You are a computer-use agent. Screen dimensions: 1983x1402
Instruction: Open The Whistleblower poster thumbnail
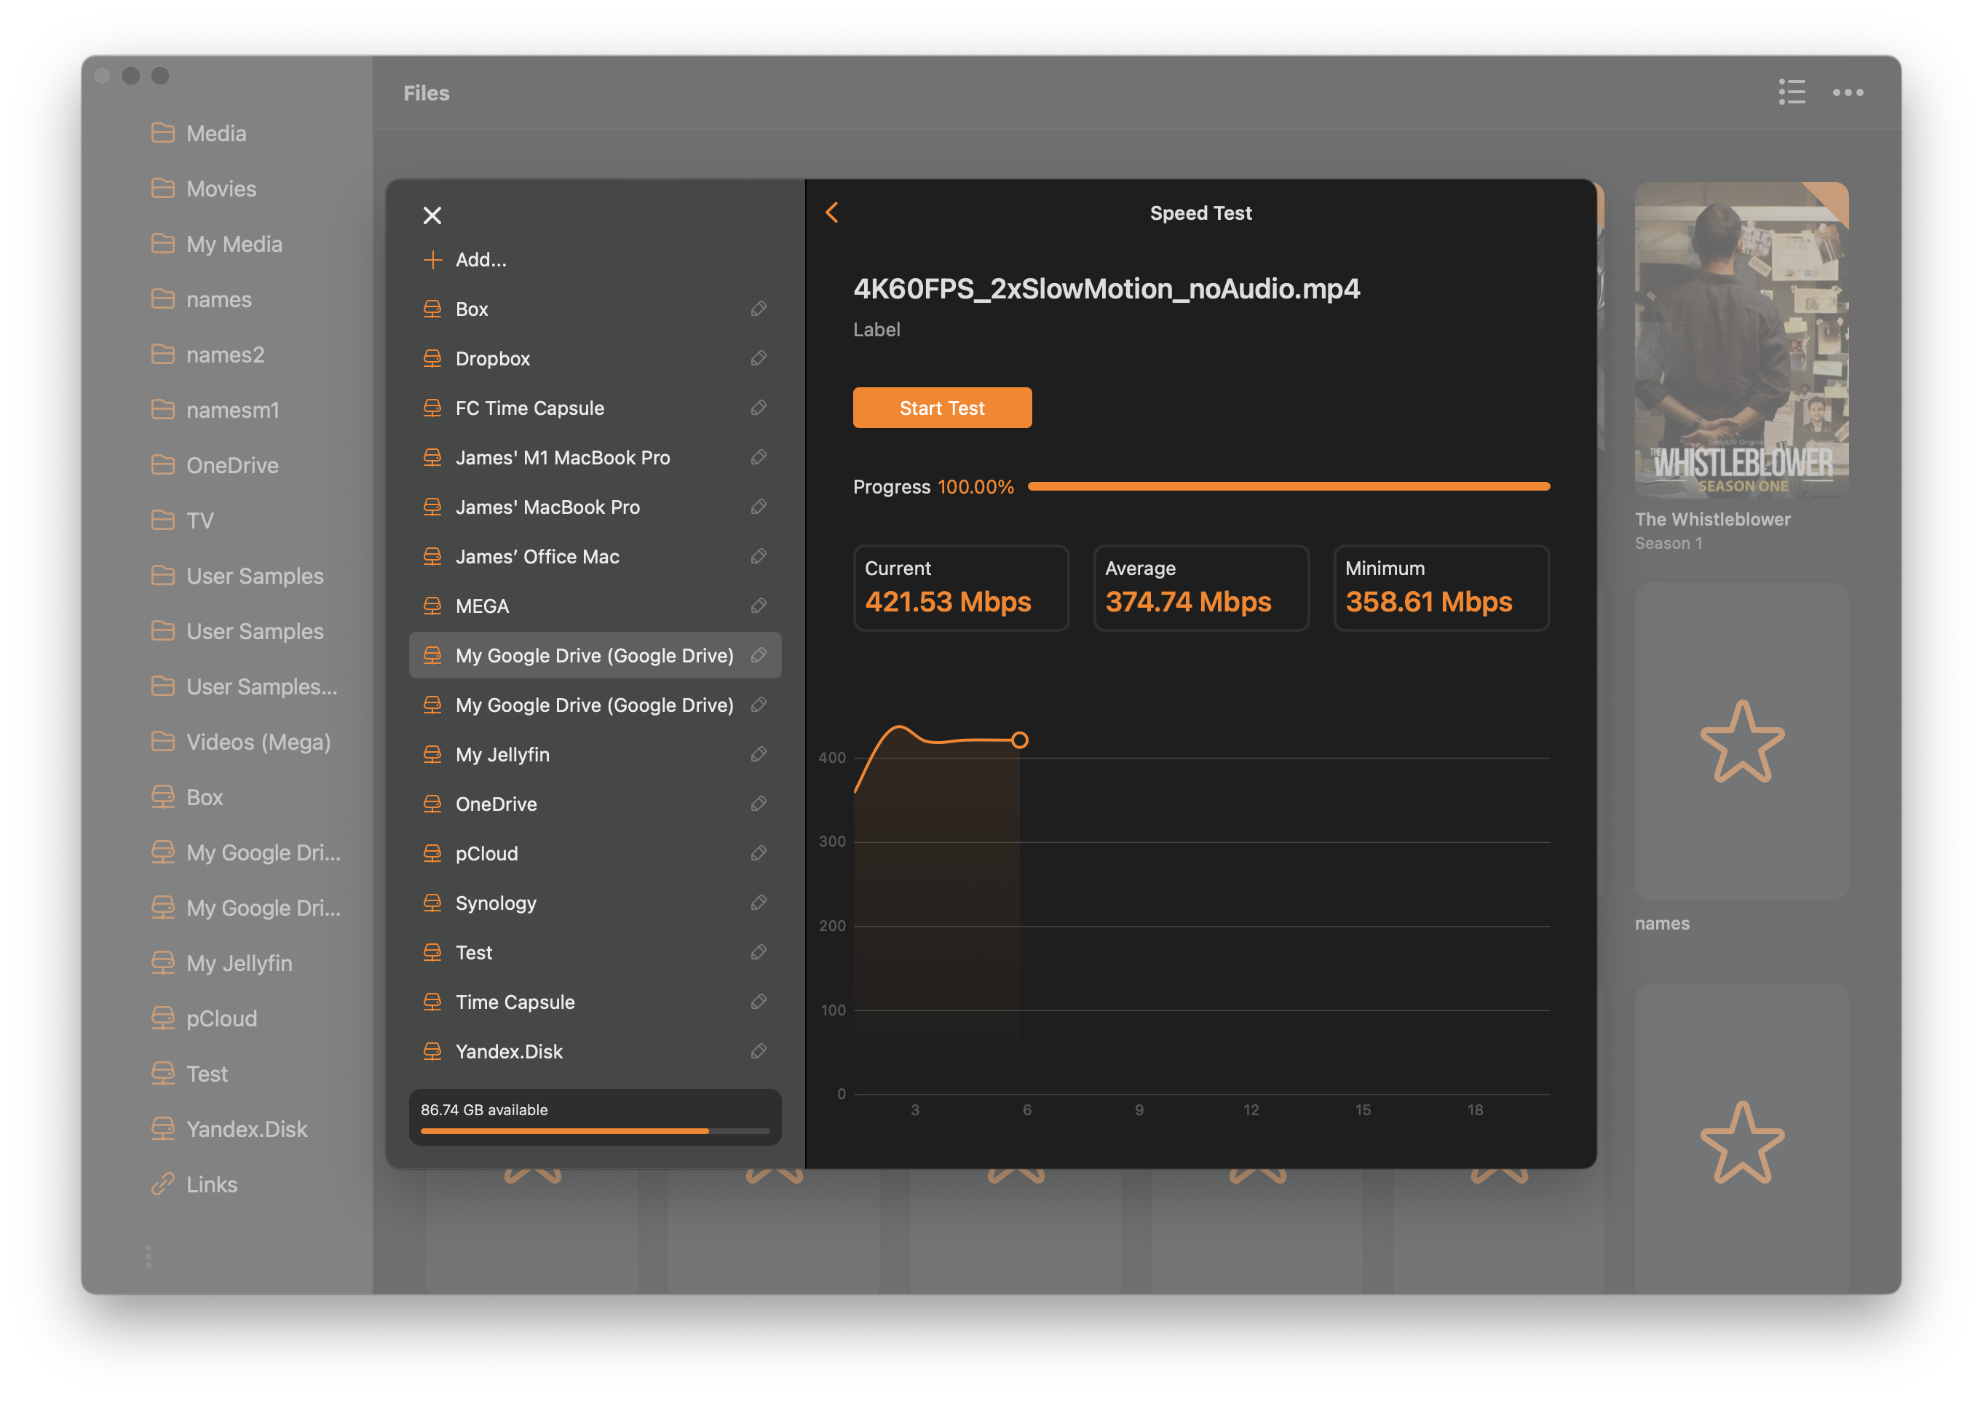click(x=1741, y=339)
